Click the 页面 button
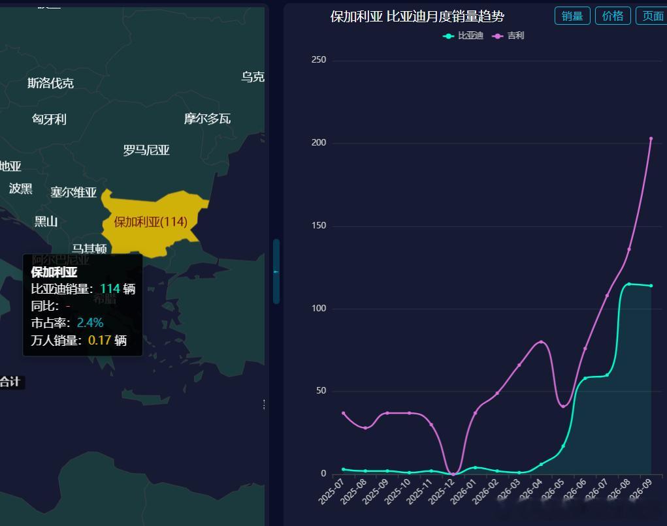The image size is (667, 526). [x=652, y=16]
